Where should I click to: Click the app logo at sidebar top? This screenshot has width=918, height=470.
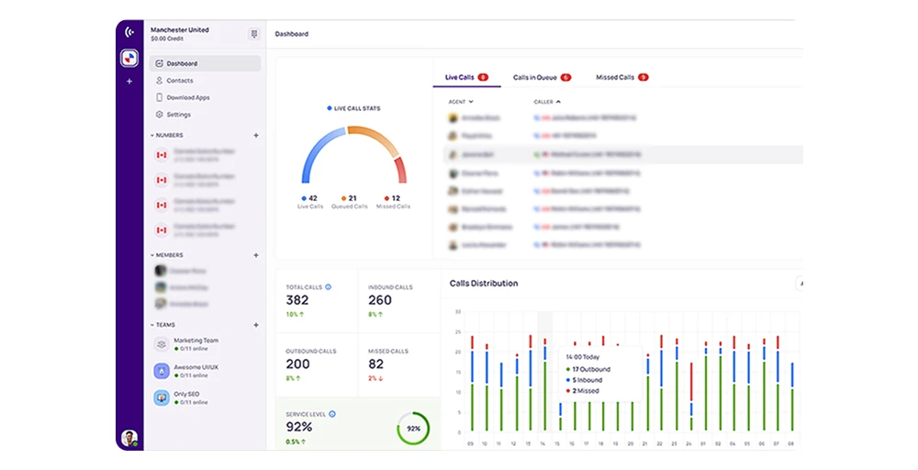(129, 32)
